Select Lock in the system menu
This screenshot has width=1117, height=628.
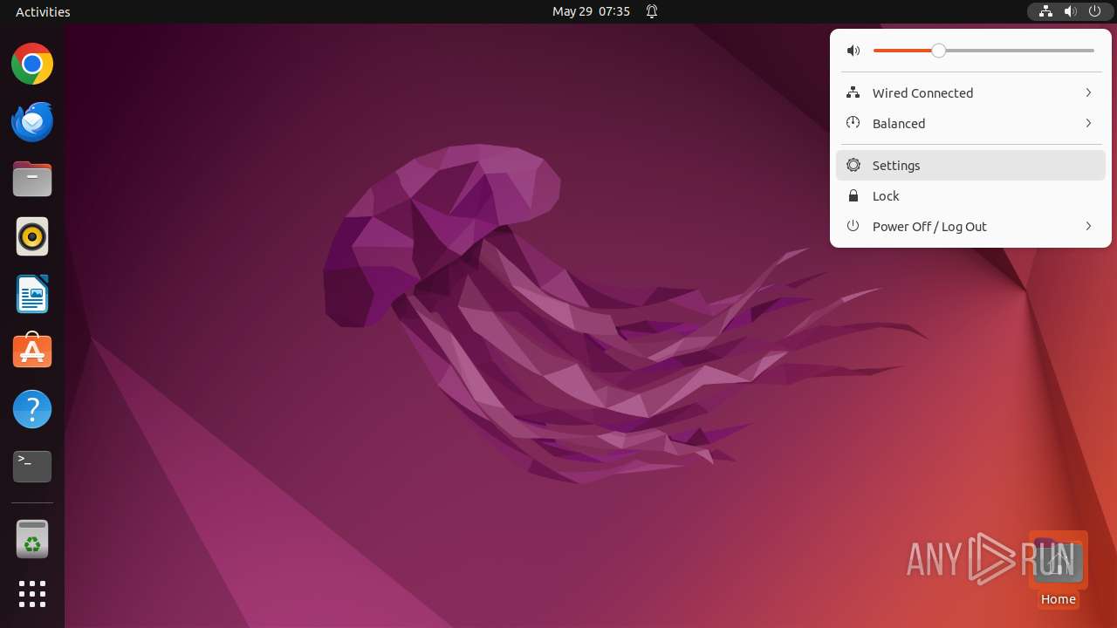click(x=970, y=195)
